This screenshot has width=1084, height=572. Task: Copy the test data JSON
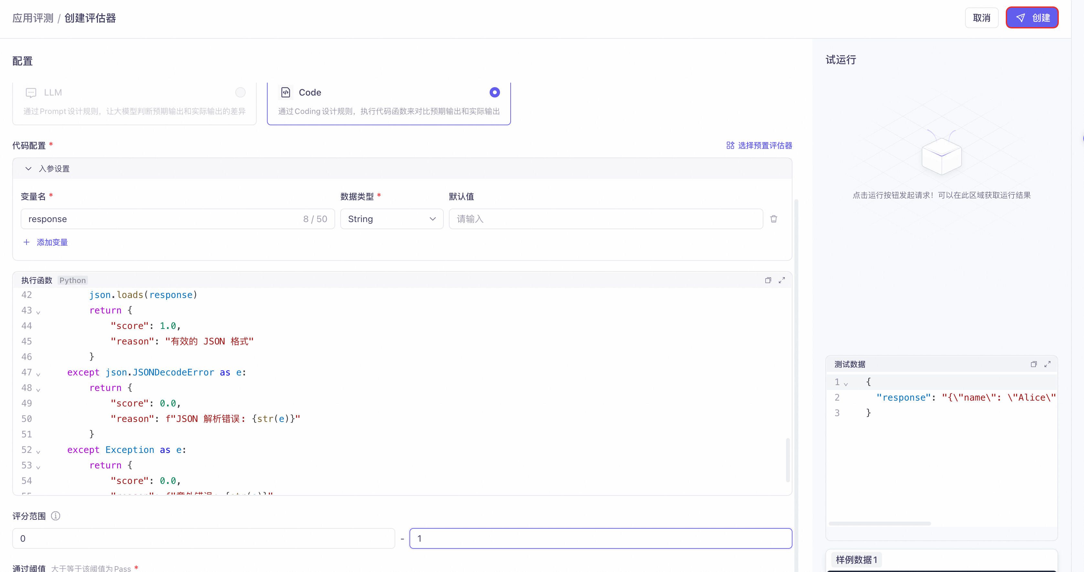click(x=1034, y=364)
